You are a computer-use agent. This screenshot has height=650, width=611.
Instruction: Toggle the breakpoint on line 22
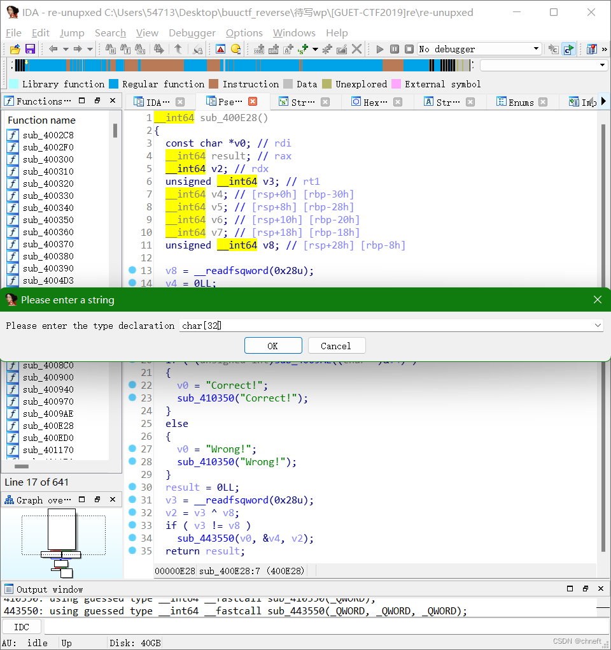(134, 386)
